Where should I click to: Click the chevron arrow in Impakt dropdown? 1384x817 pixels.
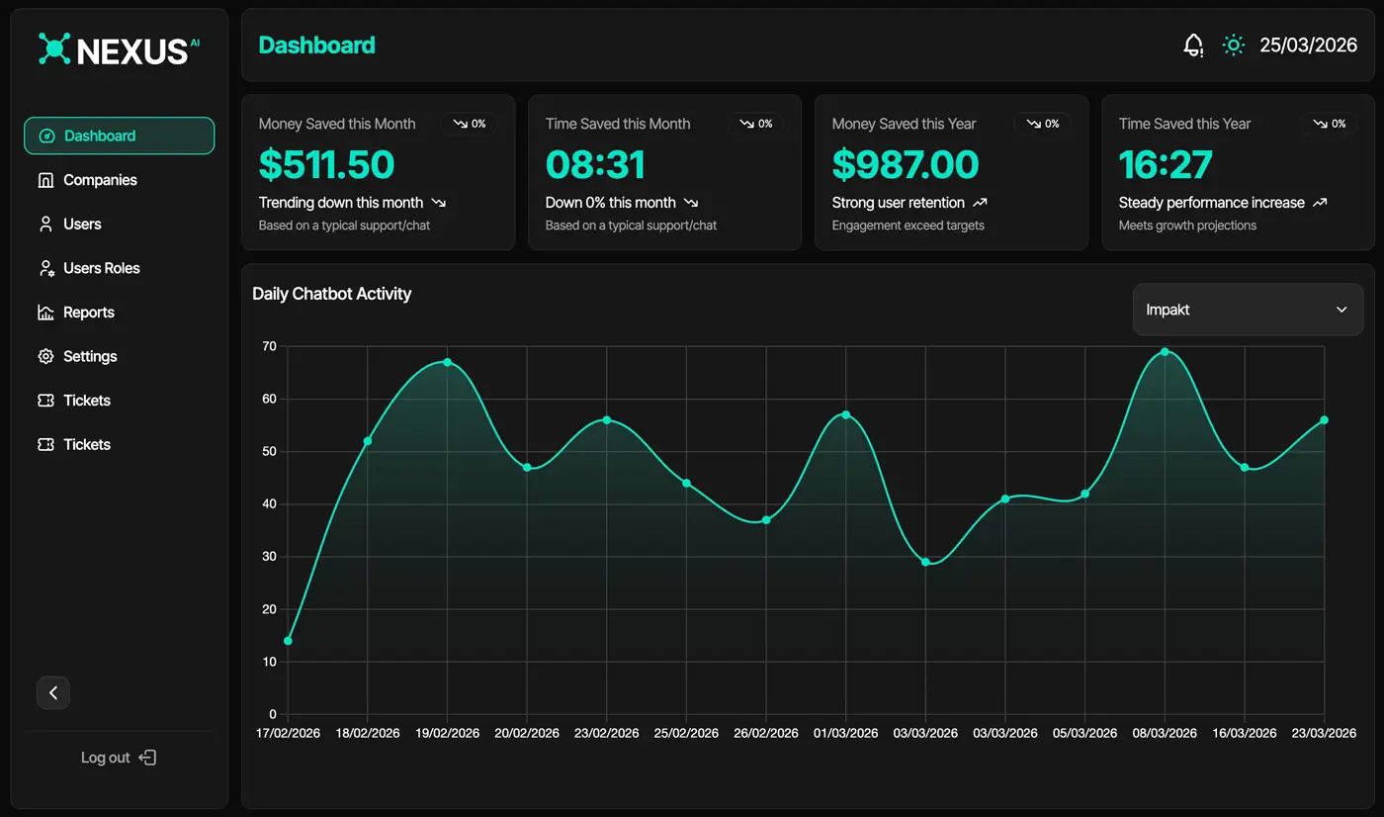pyautogui.click(x=1341, y=310)
